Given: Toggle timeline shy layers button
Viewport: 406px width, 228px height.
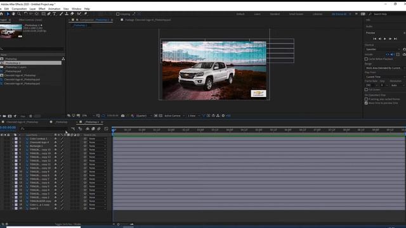Looking at the screenshot, I should coord(88,129).
